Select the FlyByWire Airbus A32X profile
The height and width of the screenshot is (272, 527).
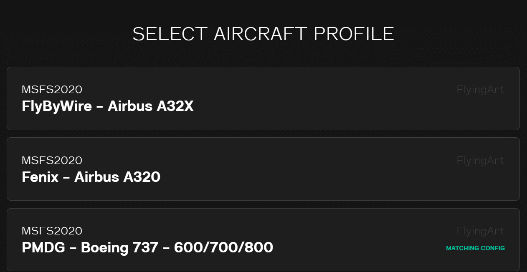[263, 98]
